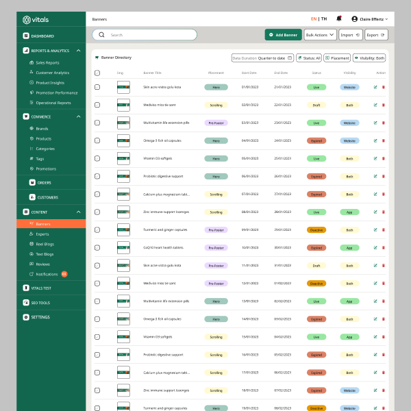
Task: Collapse the Reports & Analytics section
Action: click(x=78, y=50)
